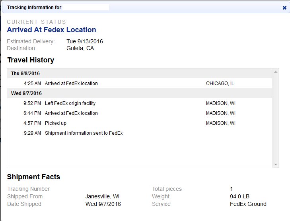
Task: Click Left FedEx origin facility entry
Action: (70, 103)
